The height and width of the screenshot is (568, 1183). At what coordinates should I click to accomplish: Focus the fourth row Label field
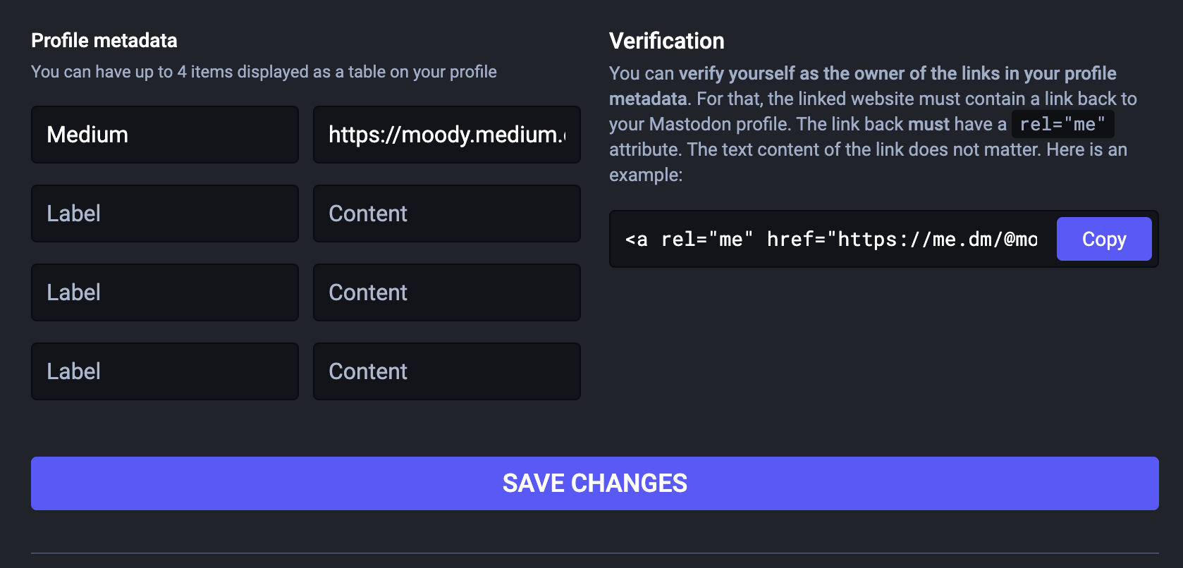(165, 371)
